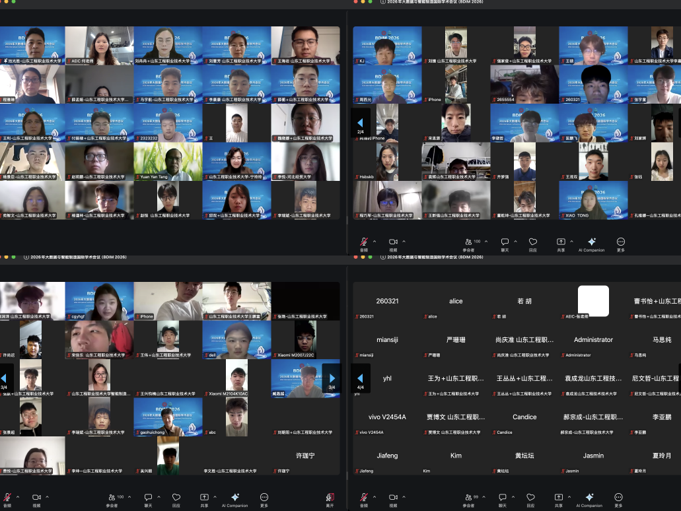Image resolution: width=681 pixels, height=511 pixels.
Task: Open reactions (回应) heart in the 2/4 window
Action: click(533, 242)
